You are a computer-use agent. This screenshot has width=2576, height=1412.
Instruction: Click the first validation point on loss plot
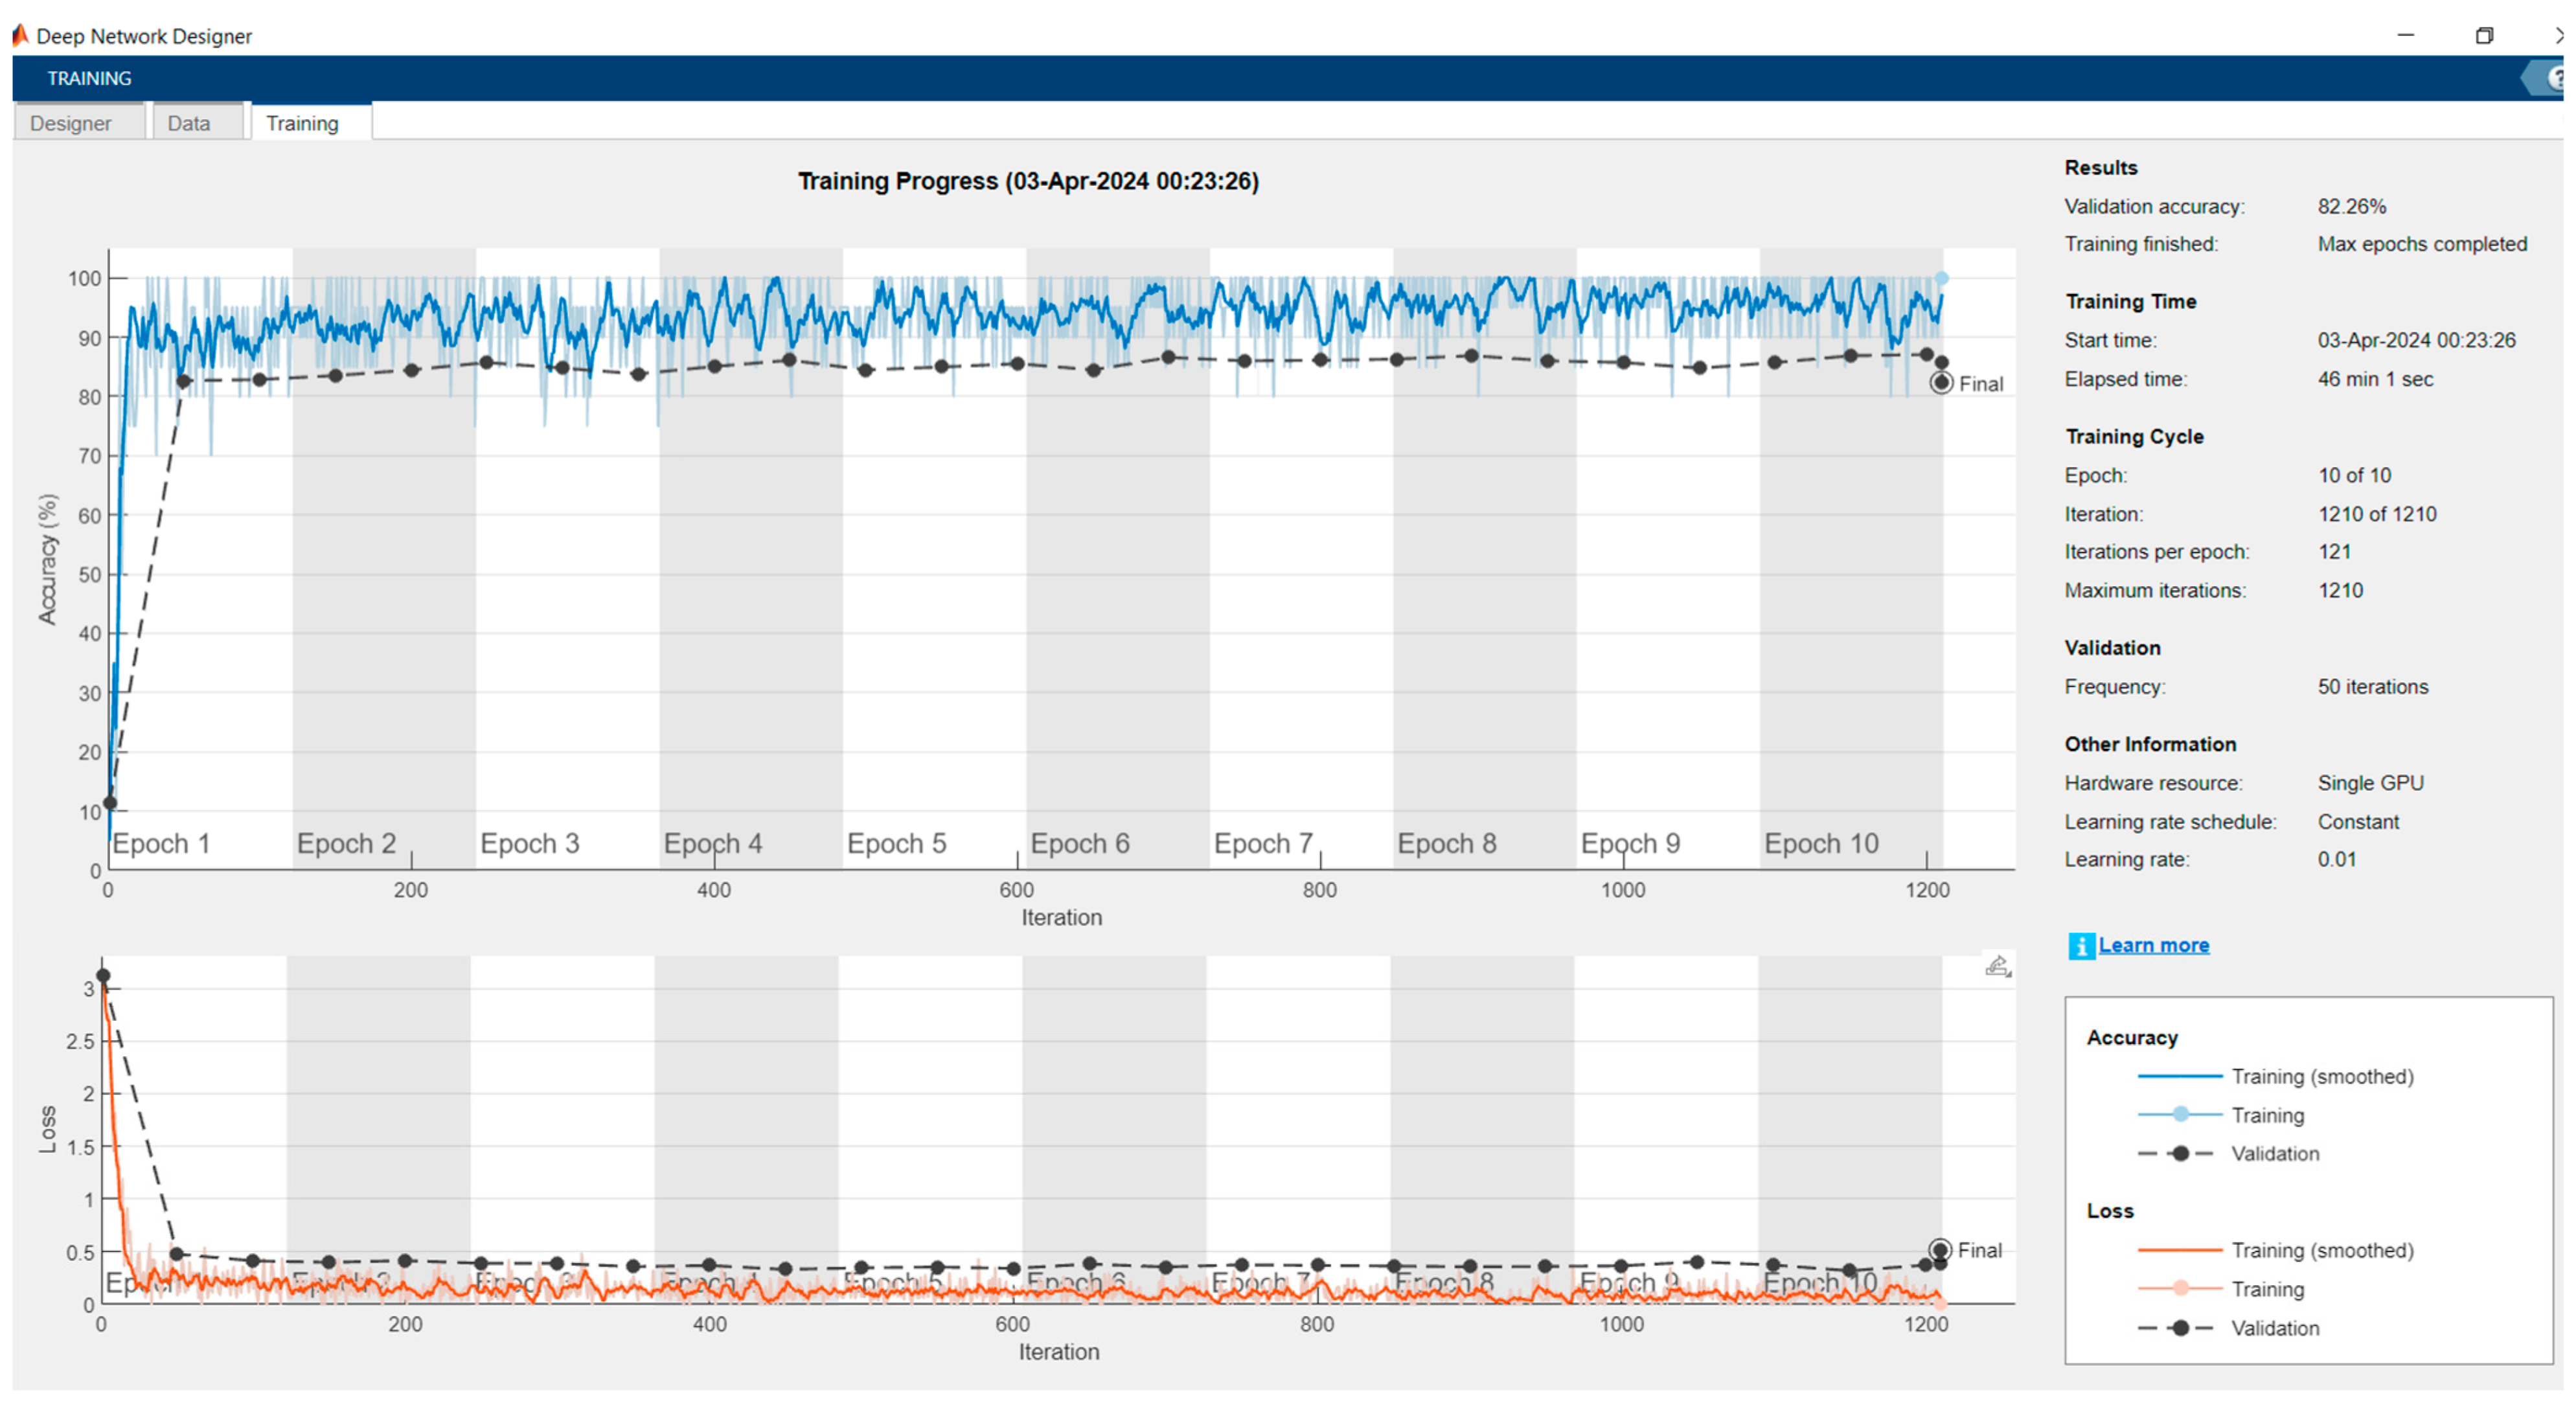[103, 976]
